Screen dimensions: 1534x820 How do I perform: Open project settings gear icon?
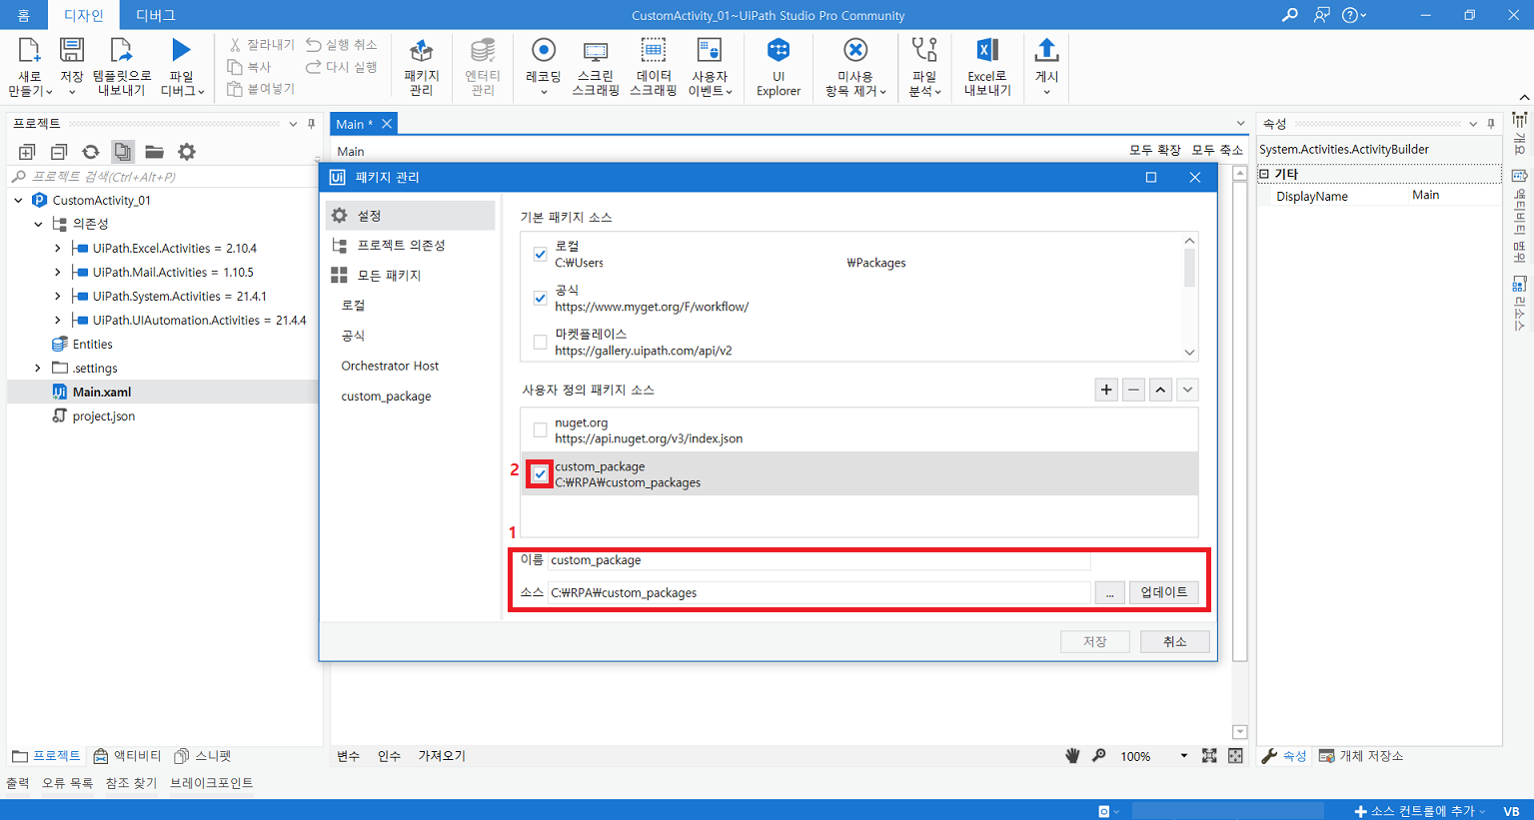click(x=187, y=152)
